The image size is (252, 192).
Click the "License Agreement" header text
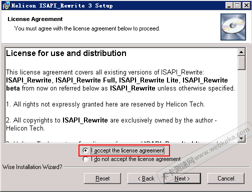pyautogui.click(x=35, y=19)
